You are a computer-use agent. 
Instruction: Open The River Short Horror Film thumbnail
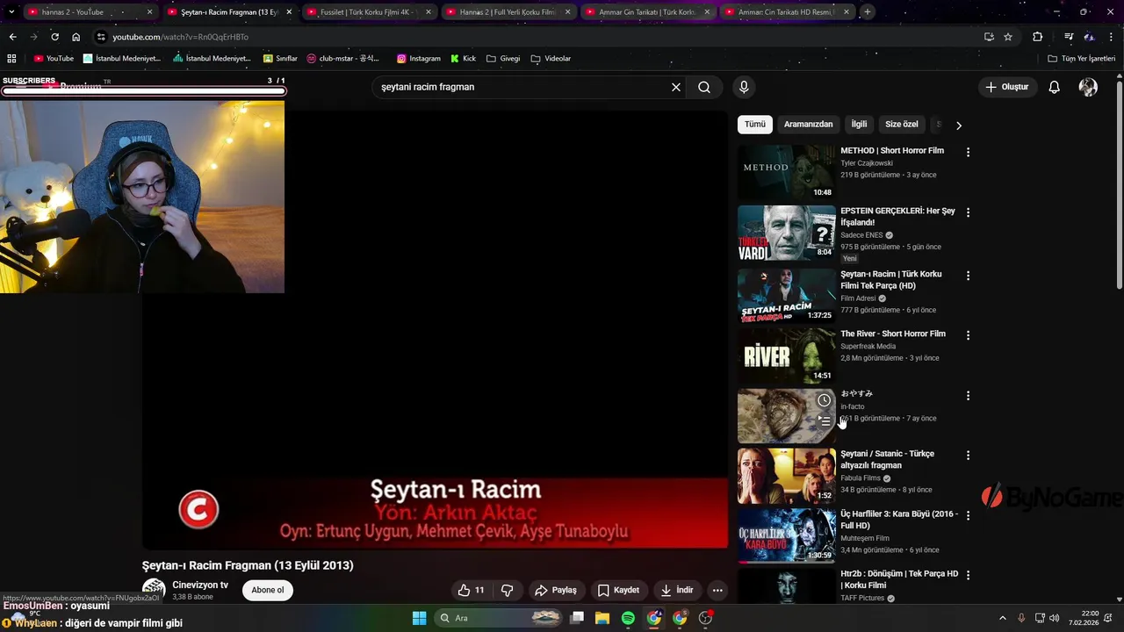(787, 355)
